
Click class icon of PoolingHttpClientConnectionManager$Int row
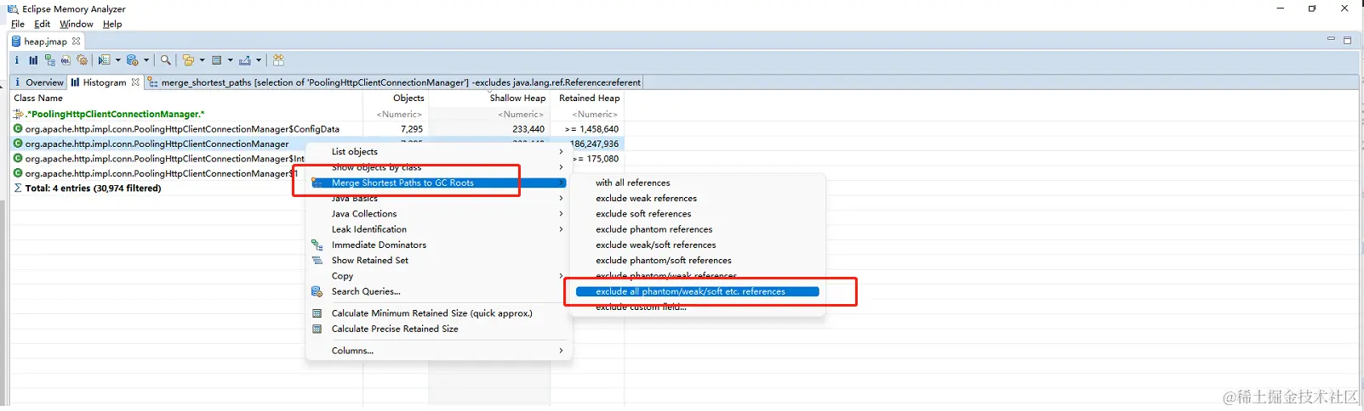[x=18, y=158]
